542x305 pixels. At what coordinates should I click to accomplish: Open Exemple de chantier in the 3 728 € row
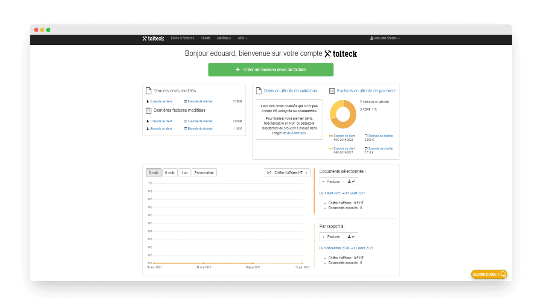tap(200, 101)
